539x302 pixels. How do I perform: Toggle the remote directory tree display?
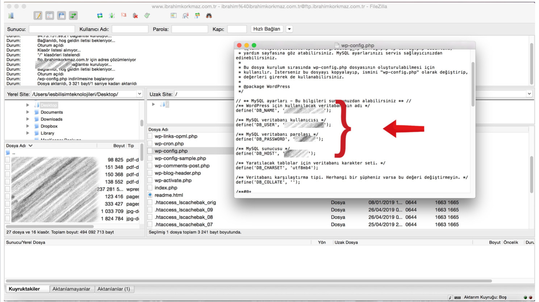(x=62, y=16)
